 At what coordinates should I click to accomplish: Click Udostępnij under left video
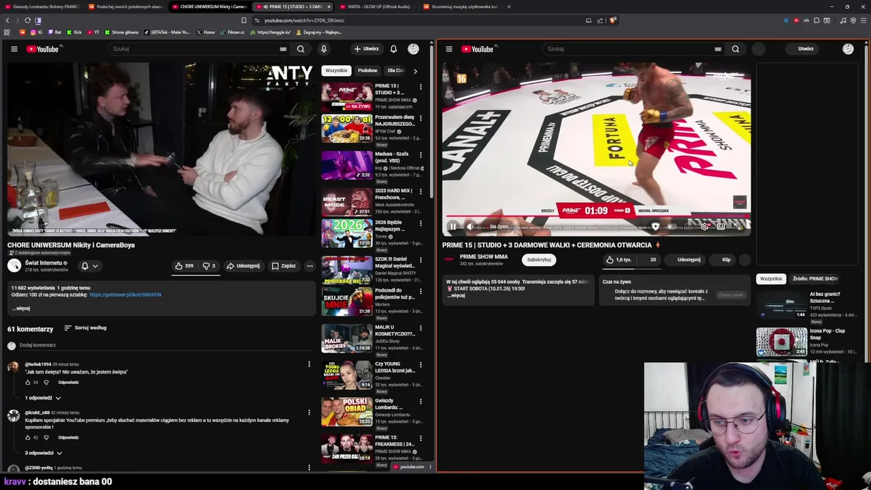click(243, 266)
